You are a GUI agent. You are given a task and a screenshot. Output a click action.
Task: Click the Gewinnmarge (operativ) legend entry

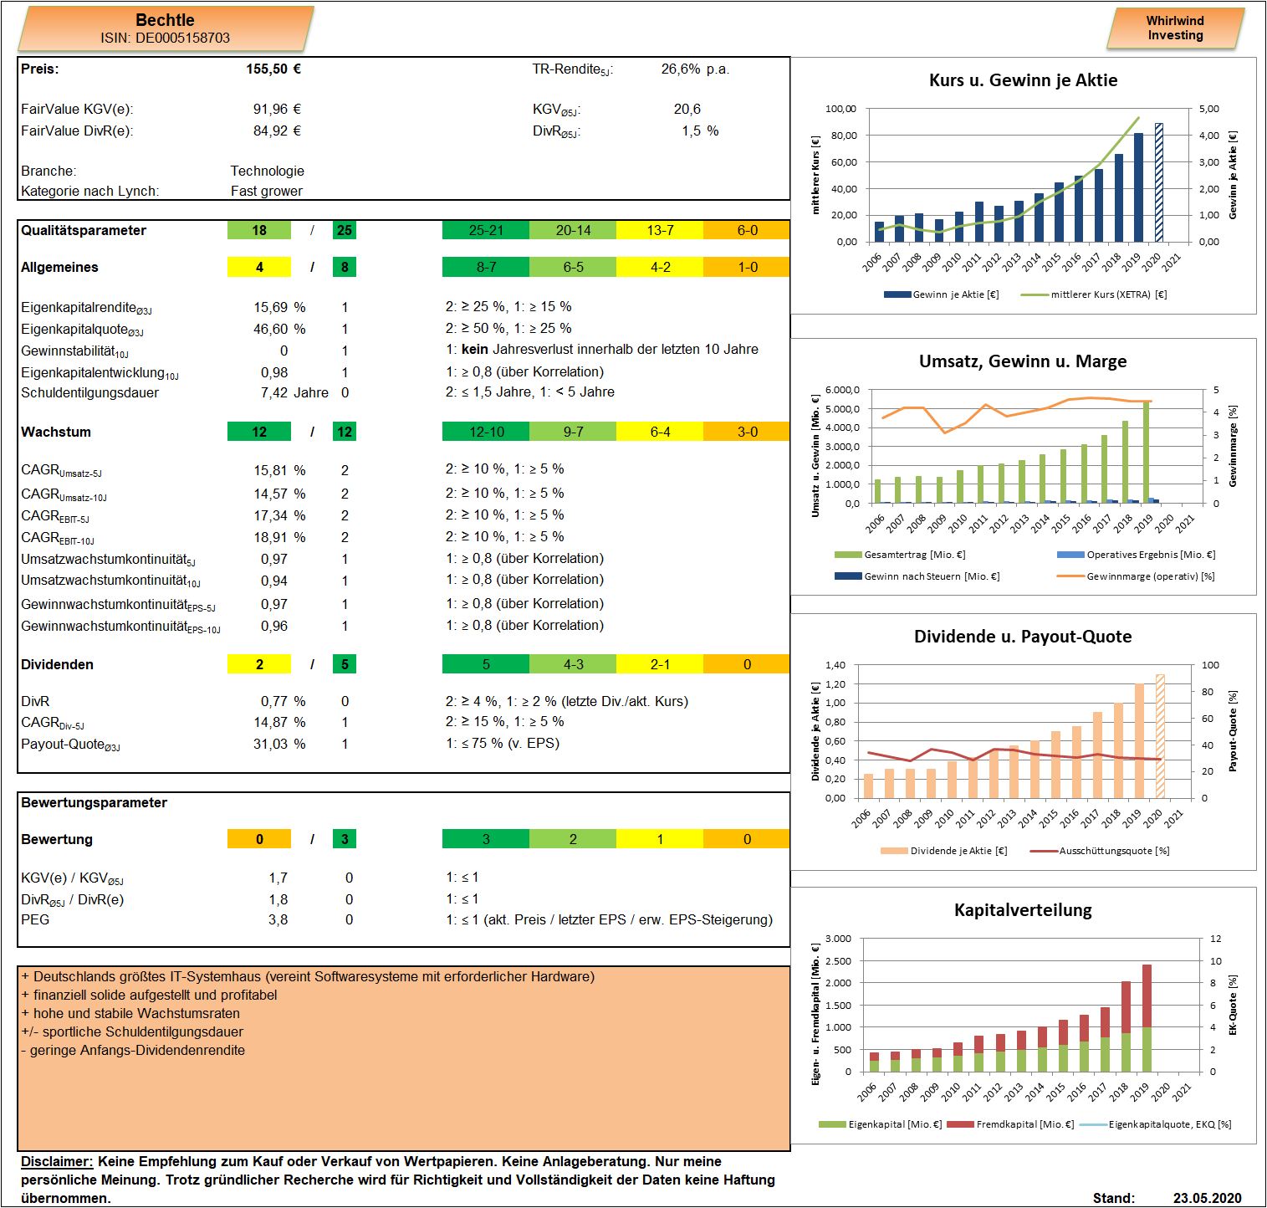(1137, 576)
